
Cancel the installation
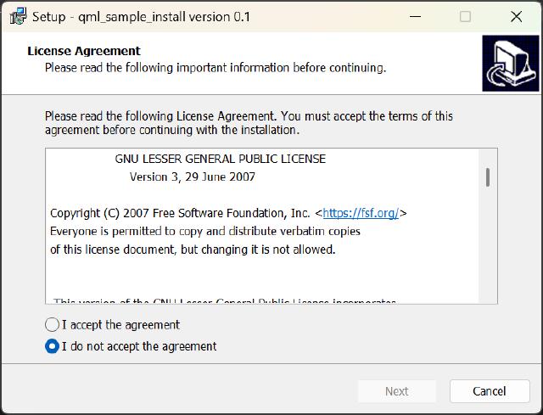click(489, 391)
